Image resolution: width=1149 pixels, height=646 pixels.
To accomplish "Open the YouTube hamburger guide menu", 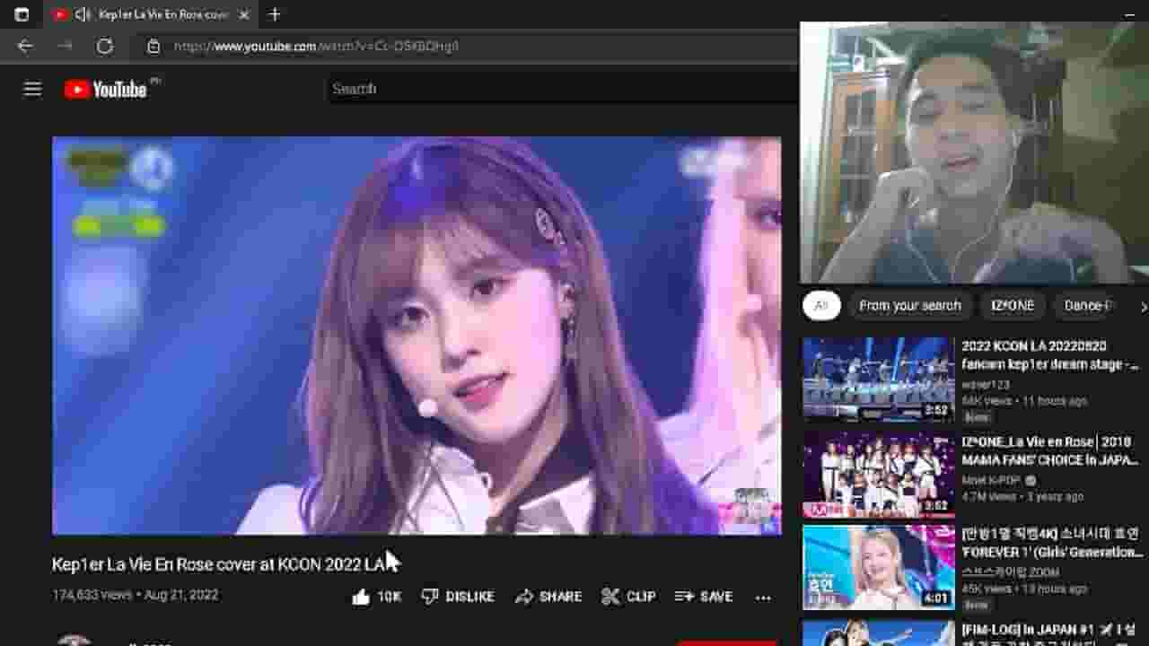I will [x=32, y=89].
